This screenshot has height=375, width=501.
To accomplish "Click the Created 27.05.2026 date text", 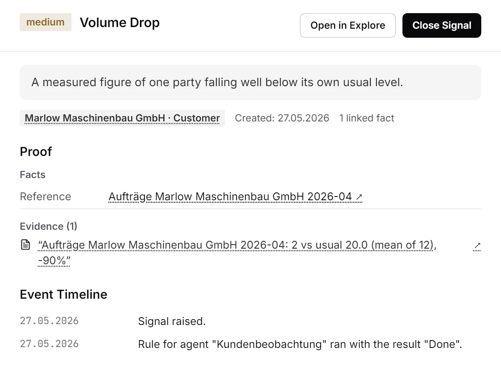I will tap(282, 118).
